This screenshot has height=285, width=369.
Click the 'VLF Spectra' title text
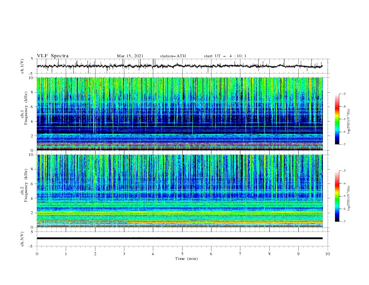coord(53,56)
